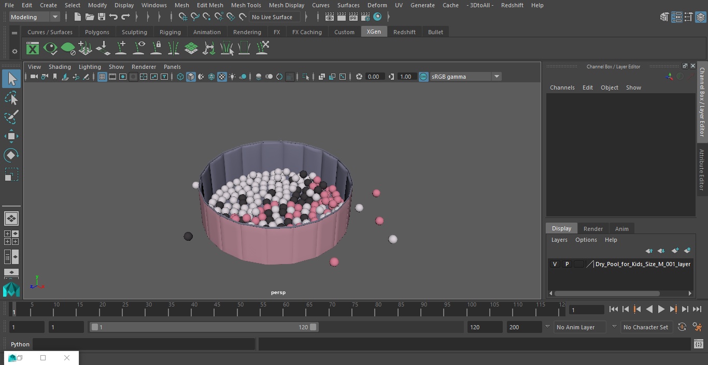Switch to the Polygons shelf tab

coord(97,32)
